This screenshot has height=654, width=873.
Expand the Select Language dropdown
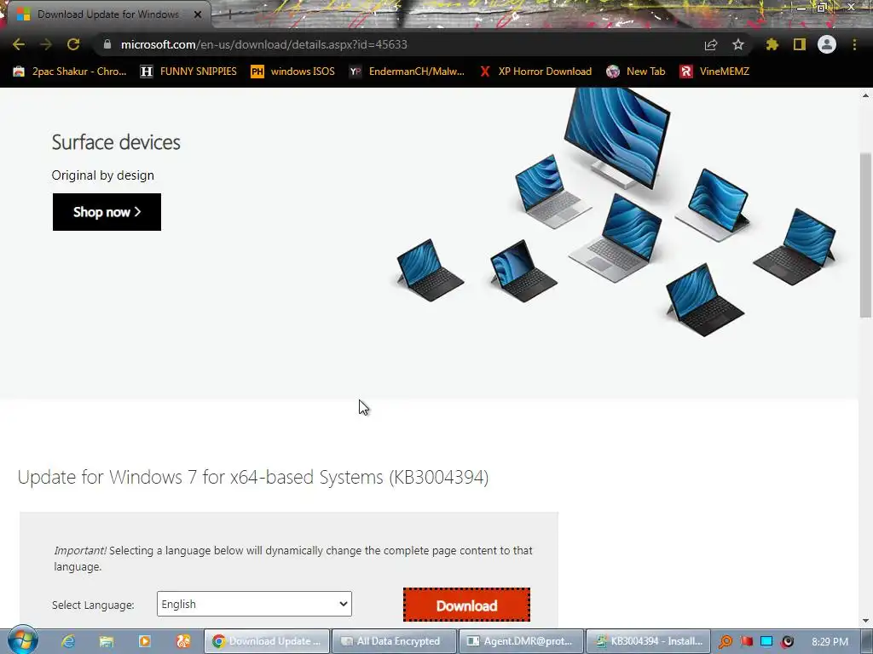[254, 604]
